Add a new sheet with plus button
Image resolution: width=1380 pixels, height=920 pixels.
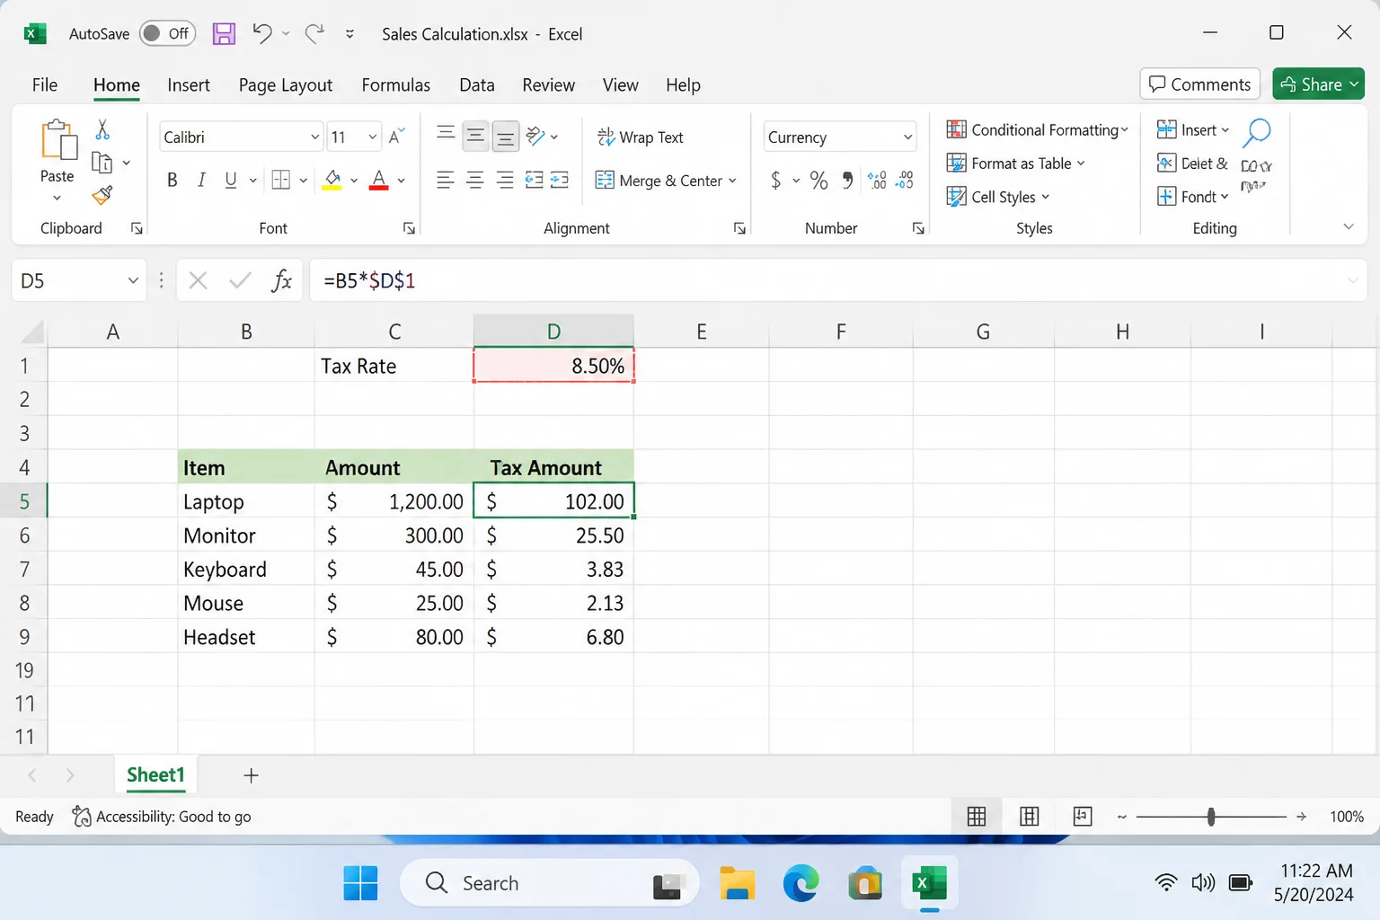(x=251, y=775)
